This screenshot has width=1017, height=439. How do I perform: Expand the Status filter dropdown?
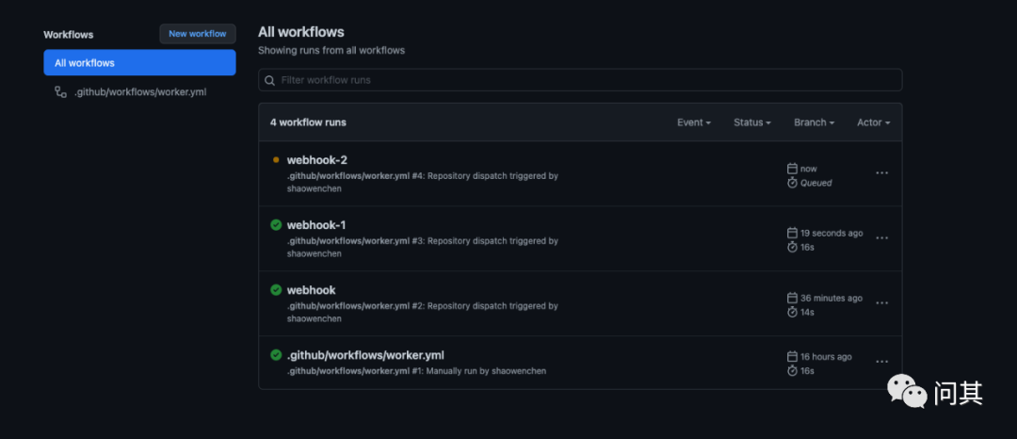[x=752, y=122]
